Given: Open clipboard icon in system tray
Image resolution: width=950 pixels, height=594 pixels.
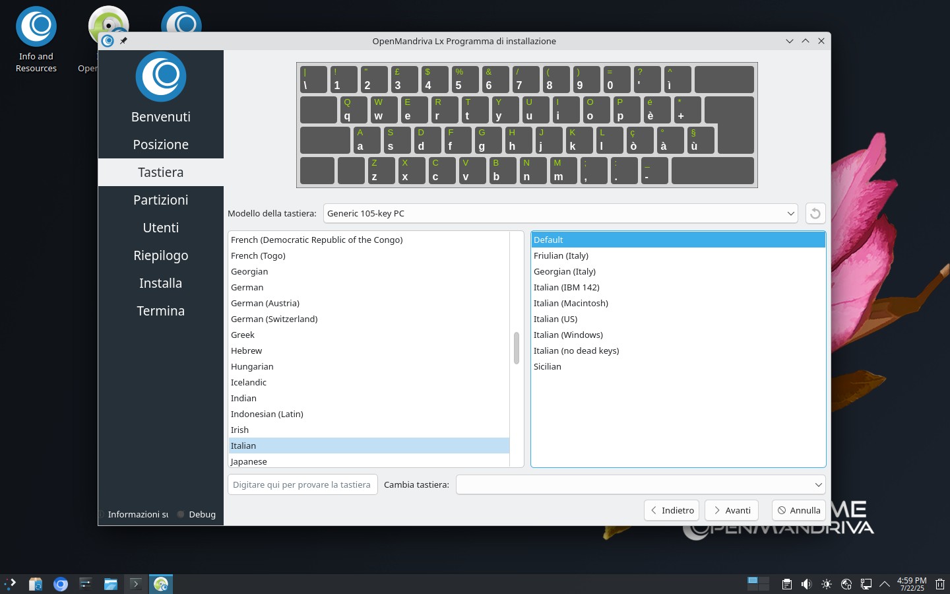Looking at the screenshot, I should point(786,584).
